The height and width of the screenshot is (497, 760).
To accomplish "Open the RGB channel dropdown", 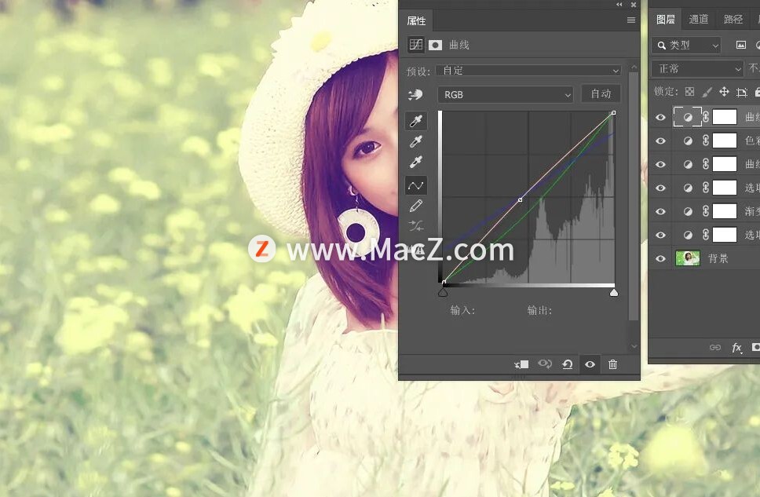I will [506, 94].
